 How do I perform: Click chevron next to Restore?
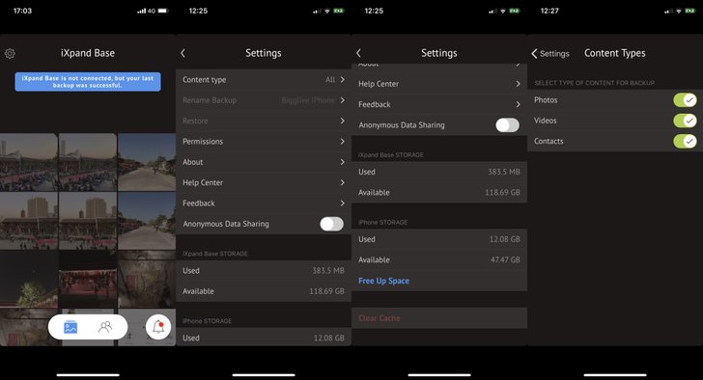[x=343, y=121]
